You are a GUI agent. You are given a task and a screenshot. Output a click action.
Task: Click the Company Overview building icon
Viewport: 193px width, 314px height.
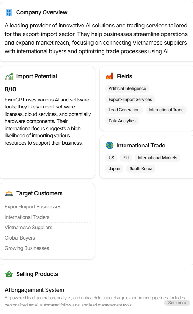click(x=9, y=12)
